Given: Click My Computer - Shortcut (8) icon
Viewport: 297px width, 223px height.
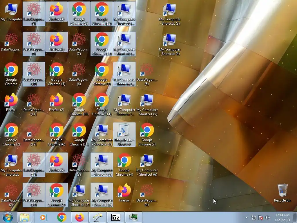Looking at the screenshot, I should tap(102, 165).
